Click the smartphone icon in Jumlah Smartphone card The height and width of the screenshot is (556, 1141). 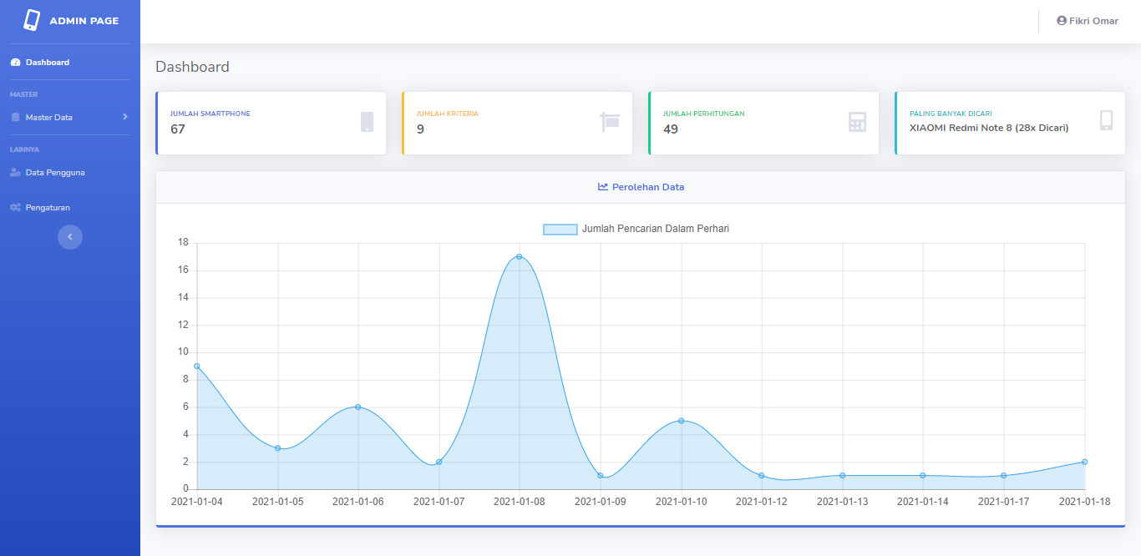coord(367,122)
